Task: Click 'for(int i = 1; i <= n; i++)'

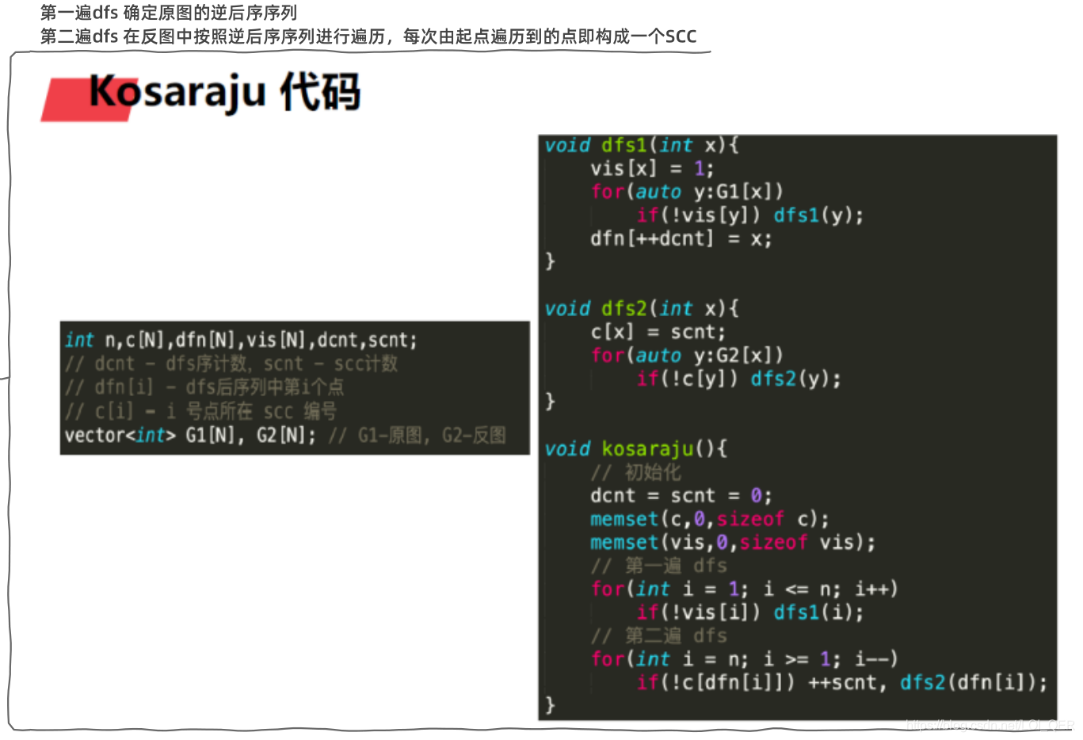Action: (744, 589)
